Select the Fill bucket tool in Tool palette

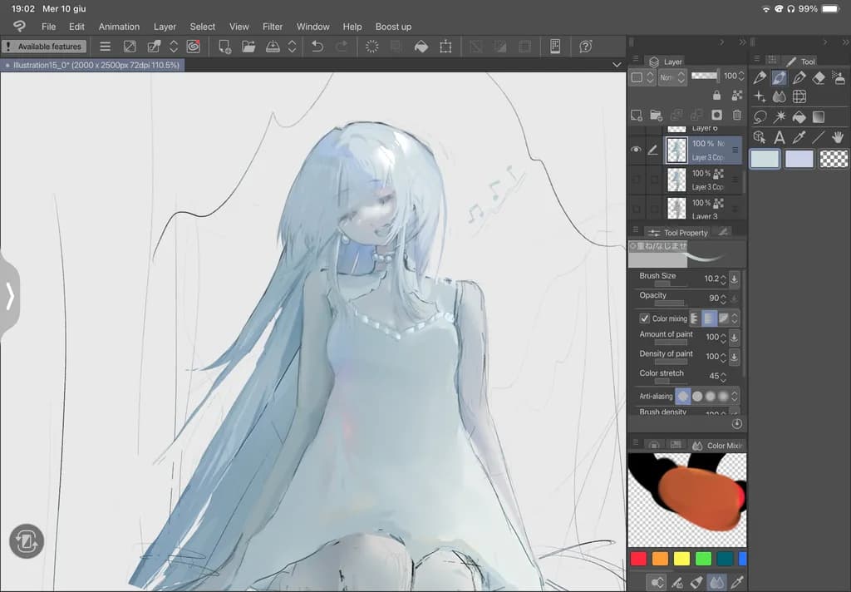point(799,116)
